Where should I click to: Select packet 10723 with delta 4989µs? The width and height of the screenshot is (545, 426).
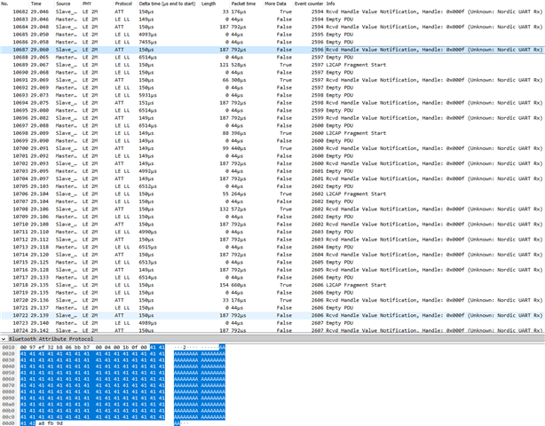pyautogui.click(x=272, y=323)
